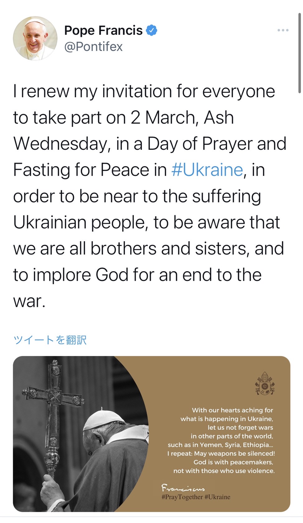This screenshot has width=303, height=523.
Task: Click the line "such as in Yemen, Syria, Ethiopia..."
Action: coord(221,445)
